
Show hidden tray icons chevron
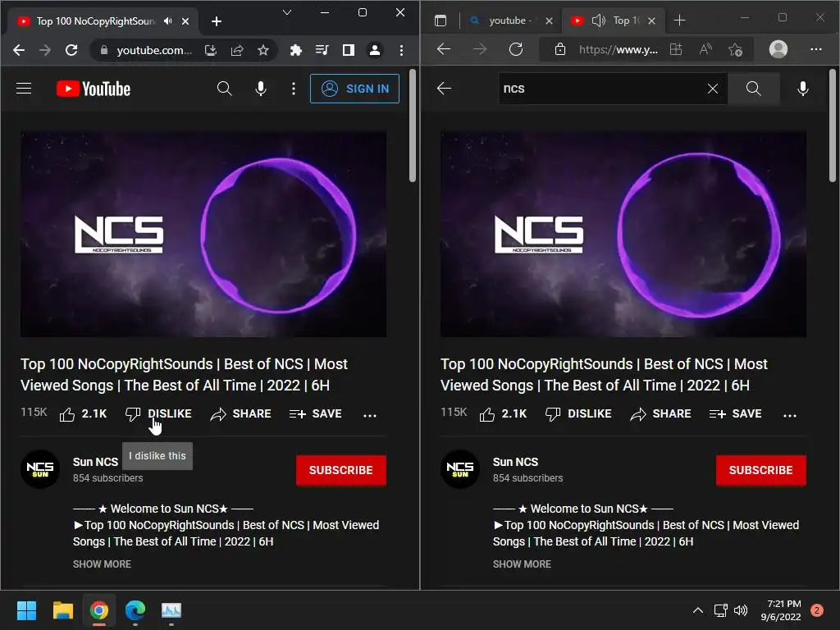(697, 610)
